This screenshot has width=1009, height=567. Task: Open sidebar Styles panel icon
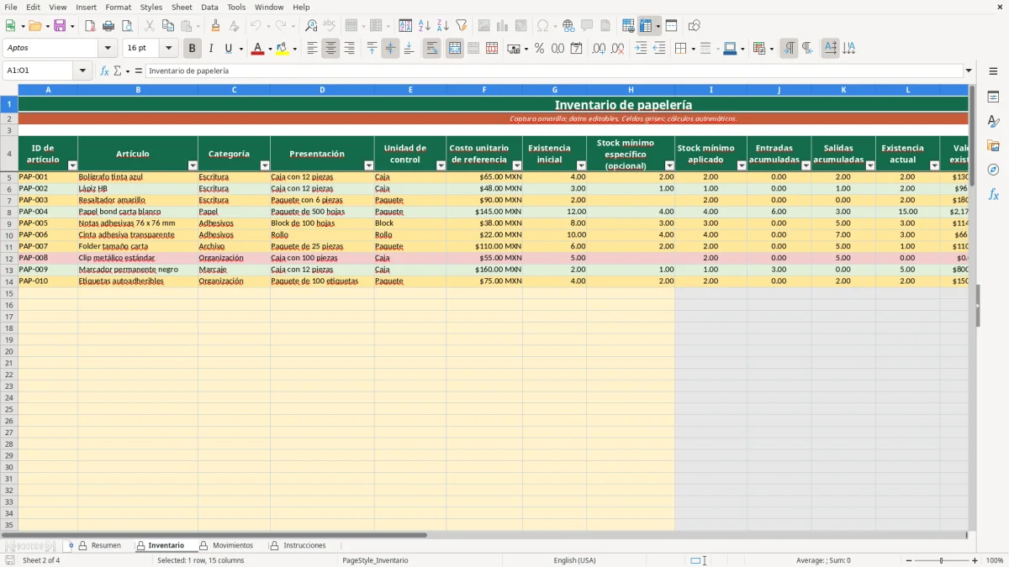pos(993,122)
